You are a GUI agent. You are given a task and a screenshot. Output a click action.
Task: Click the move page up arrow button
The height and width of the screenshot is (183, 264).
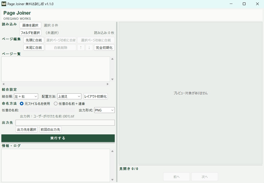click(x=81, y=48)
